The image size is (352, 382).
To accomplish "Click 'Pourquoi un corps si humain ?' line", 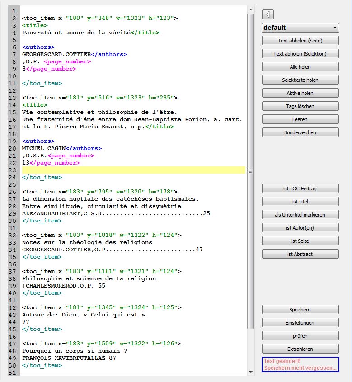I will [75, 351].
